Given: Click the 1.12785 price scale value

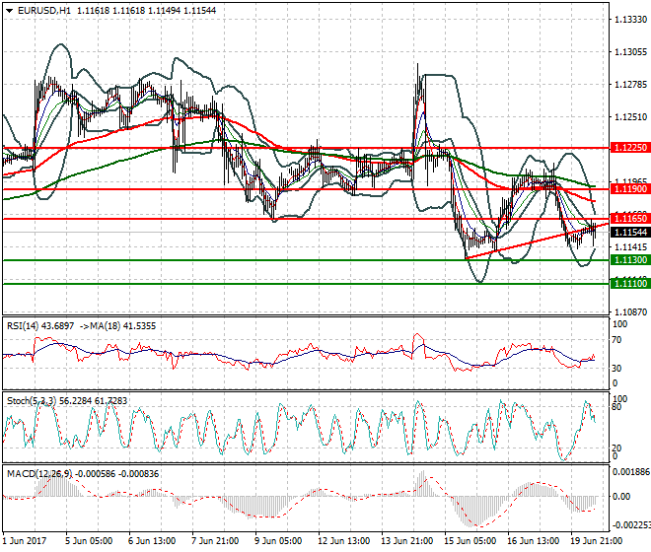Looking at the screenshot, I should pos(628,85).
